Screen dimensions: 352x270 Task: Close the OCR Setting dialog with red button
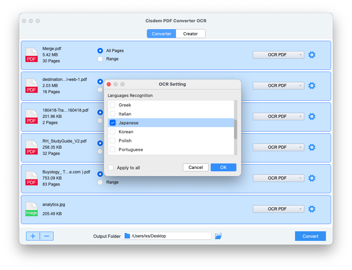click(109, 84)
